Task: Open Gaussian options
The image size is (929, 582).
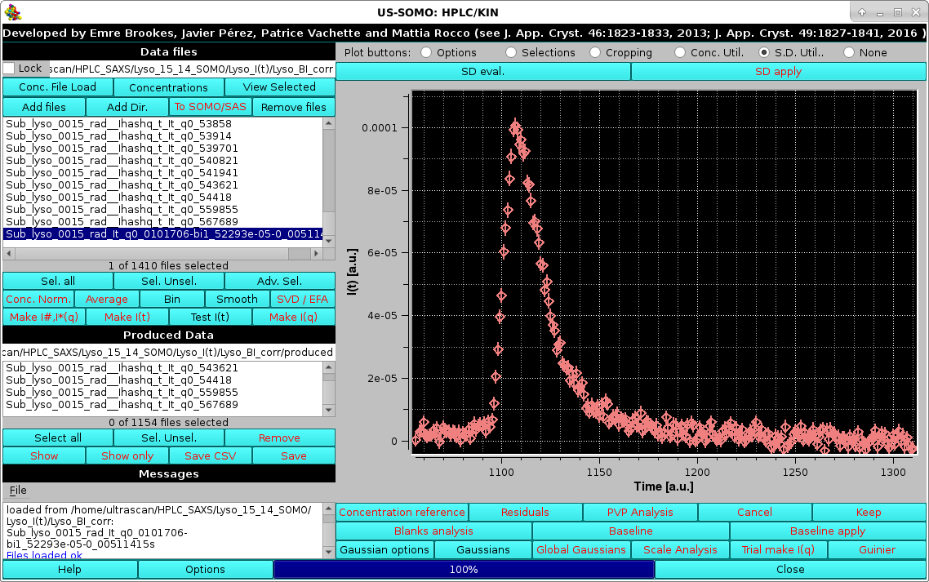Action: [x=384, y=549]
